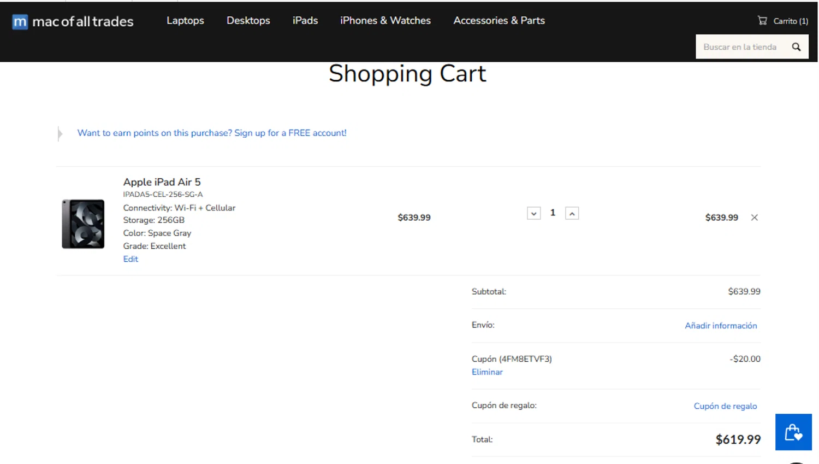The height and width of the screenshot is (464, 819).
Task: Select the subtotal value $639.99
Action: [744, 292]
